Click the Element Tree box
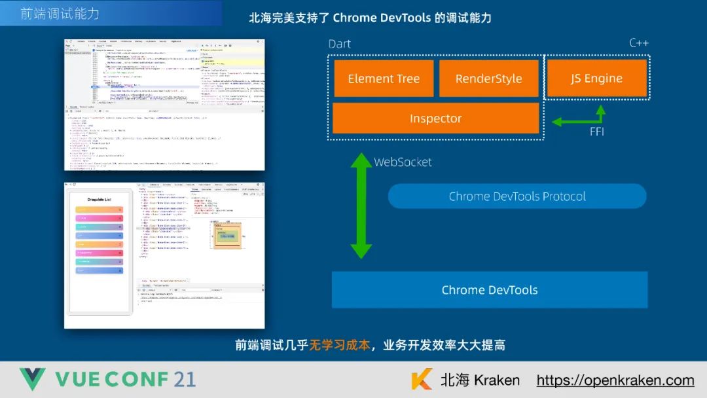The height and width of the screenshot is (398, 707). (x=384, y=79)
